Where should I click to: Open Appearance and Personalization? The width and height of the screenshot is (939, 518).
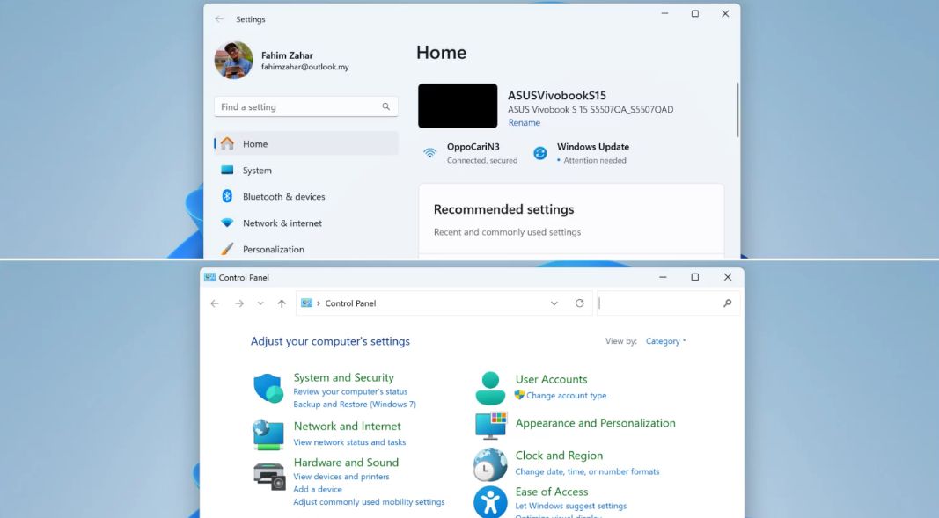coord(595,422)
